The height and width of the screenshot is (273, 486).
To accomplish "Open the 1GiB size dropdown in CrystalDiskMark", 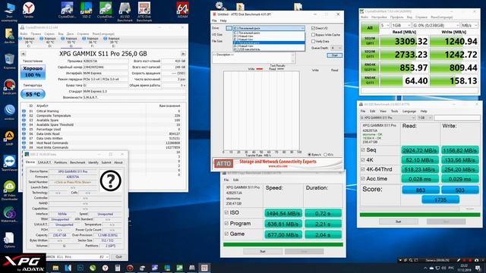I will point(401,25).
